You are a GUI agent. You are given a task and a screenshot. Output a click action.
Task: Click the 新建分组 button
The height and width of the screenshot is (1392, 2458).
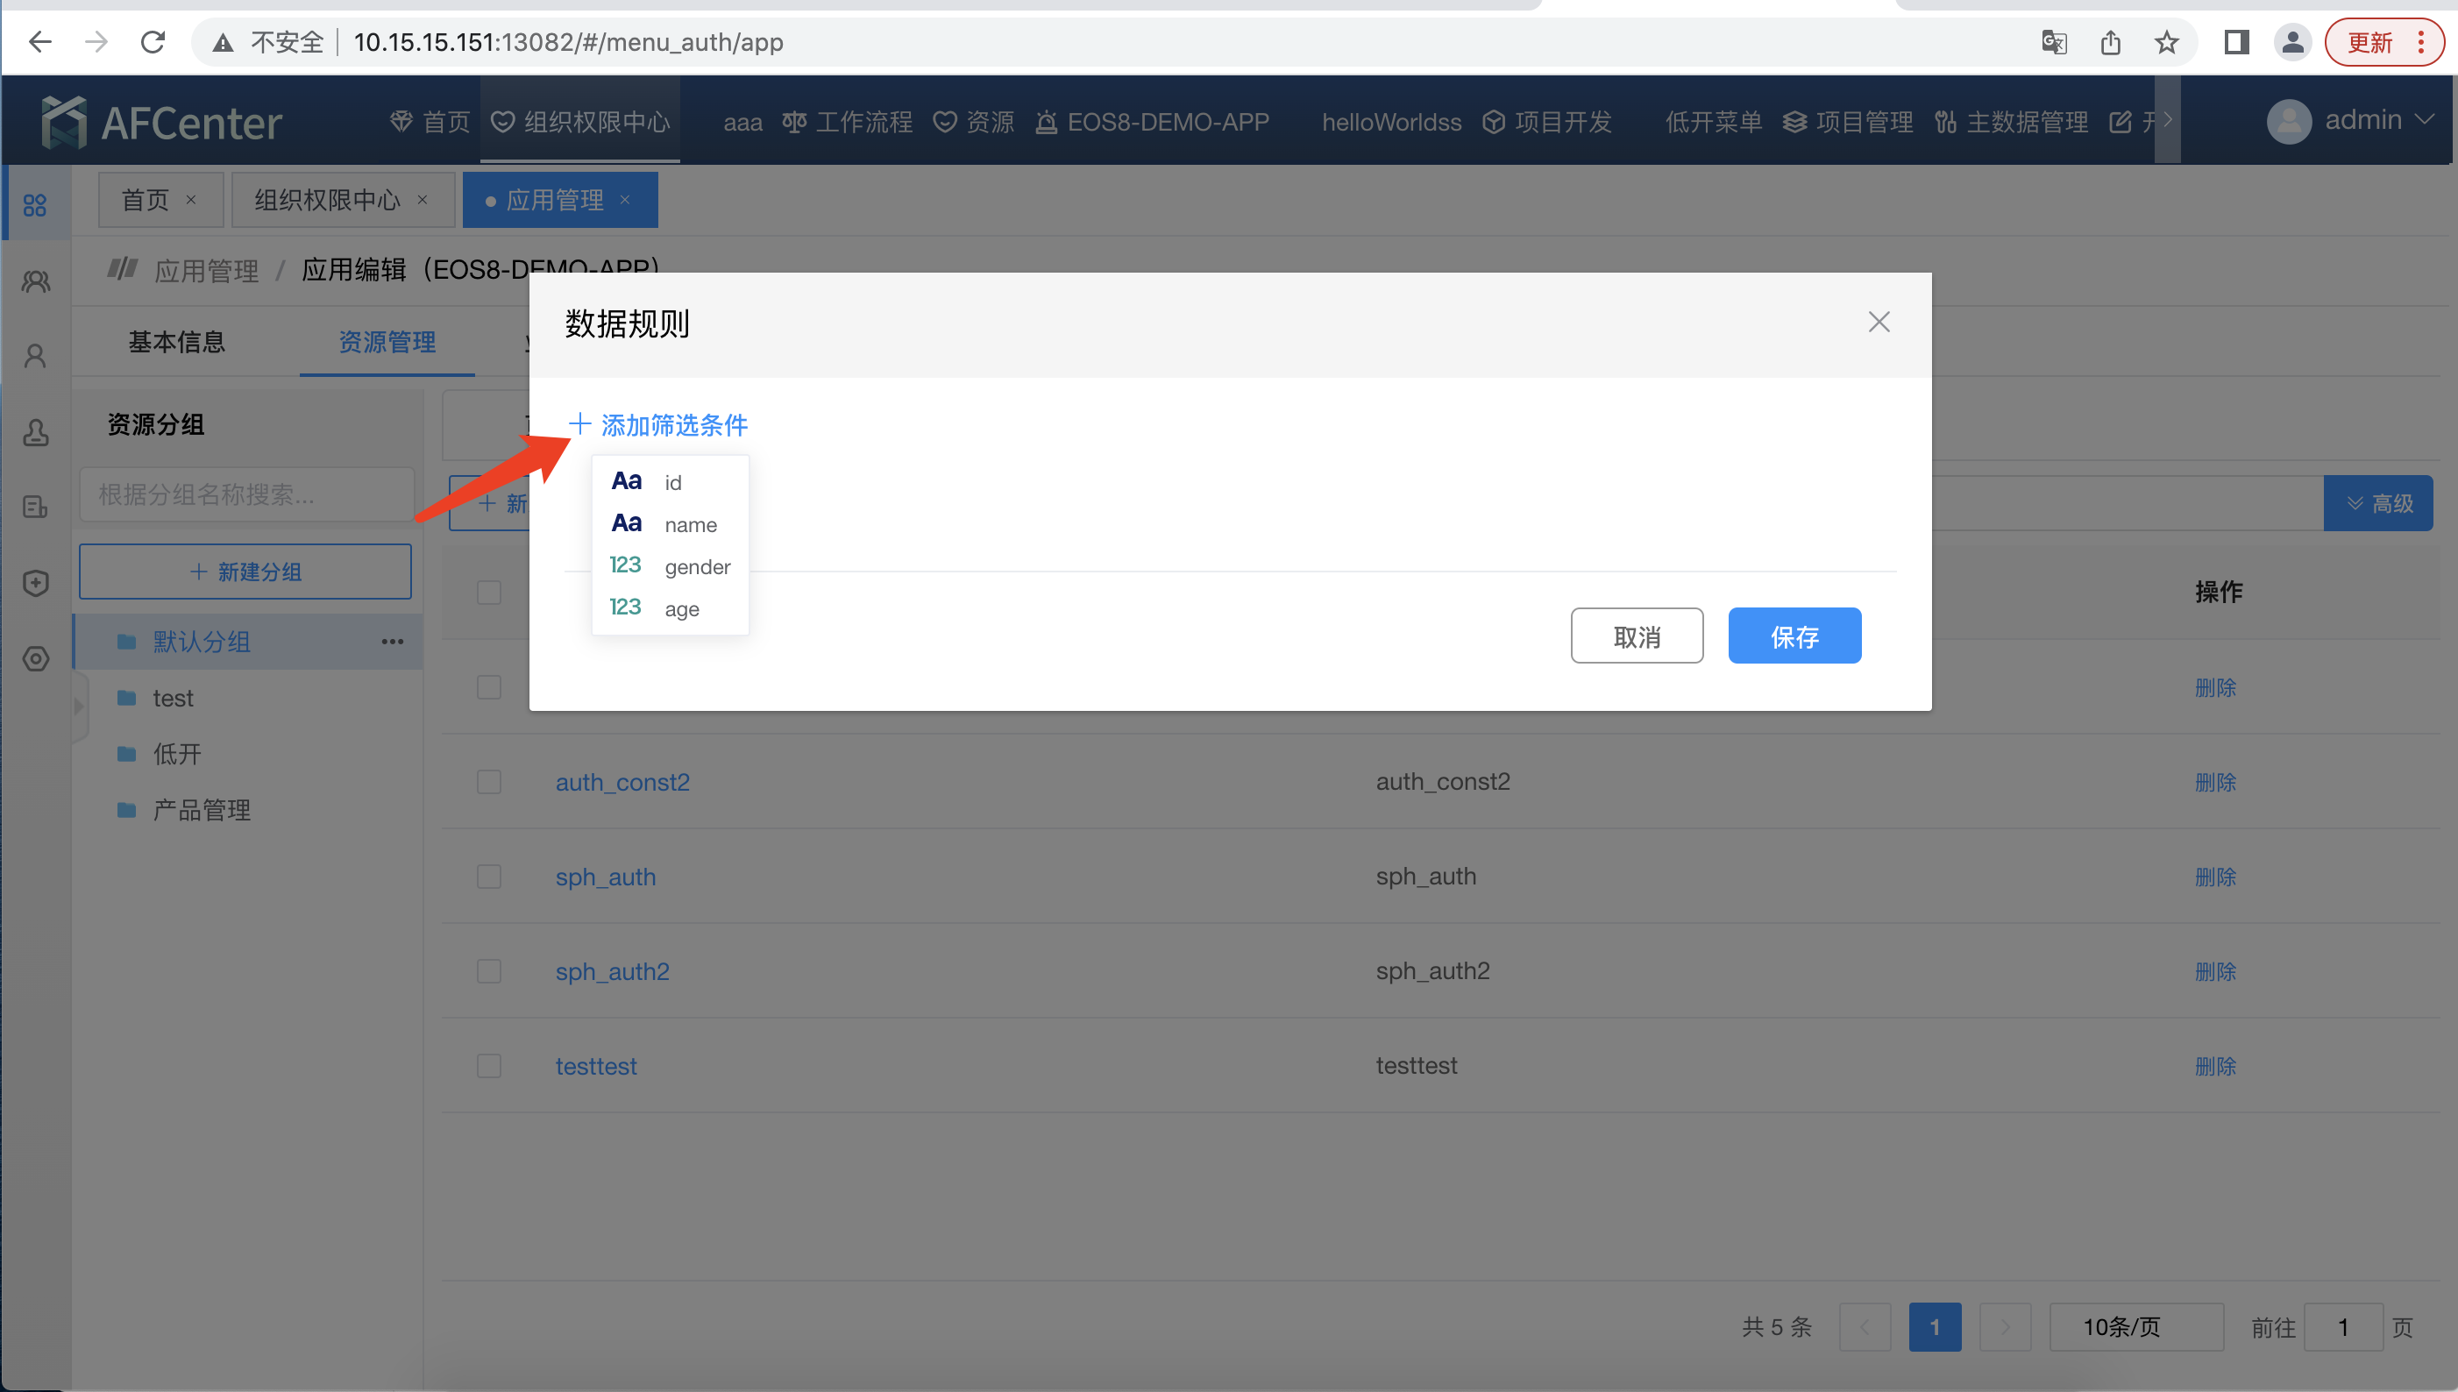(x=245, y=571)
